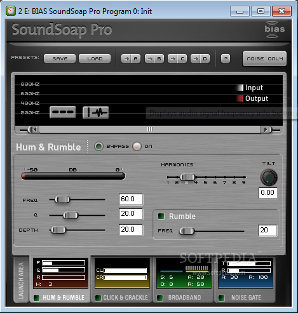Viewport: 298px width, 313px height.
Task: Click the -50 to 0 dB level meter
Action: pyautogui.click(x=73, y=176)
